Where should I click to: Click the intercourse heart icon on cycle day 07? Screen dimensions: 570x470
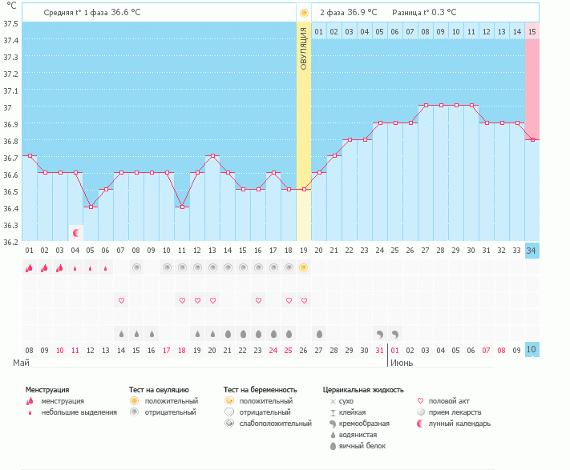point(121,300)
